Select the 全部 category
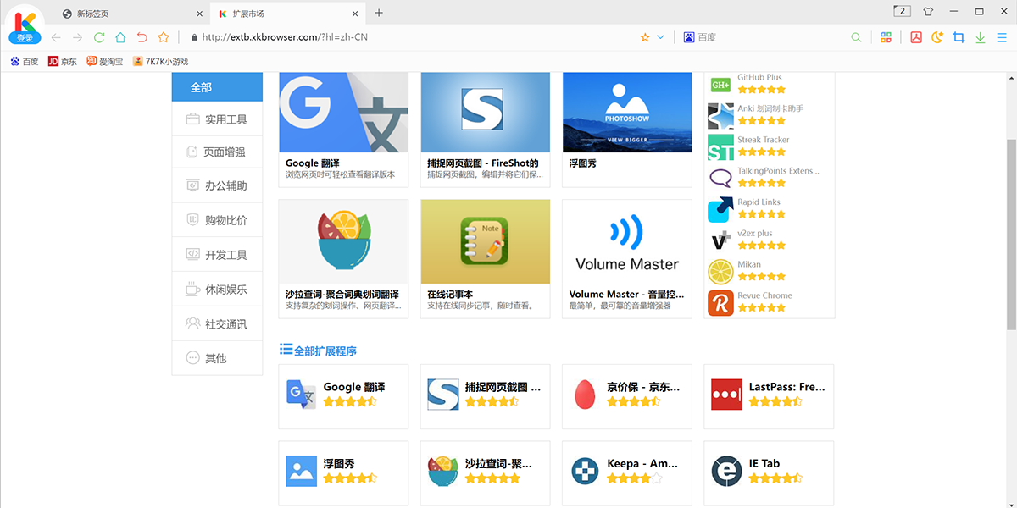 pyautogui.click(x=217, y=87)
